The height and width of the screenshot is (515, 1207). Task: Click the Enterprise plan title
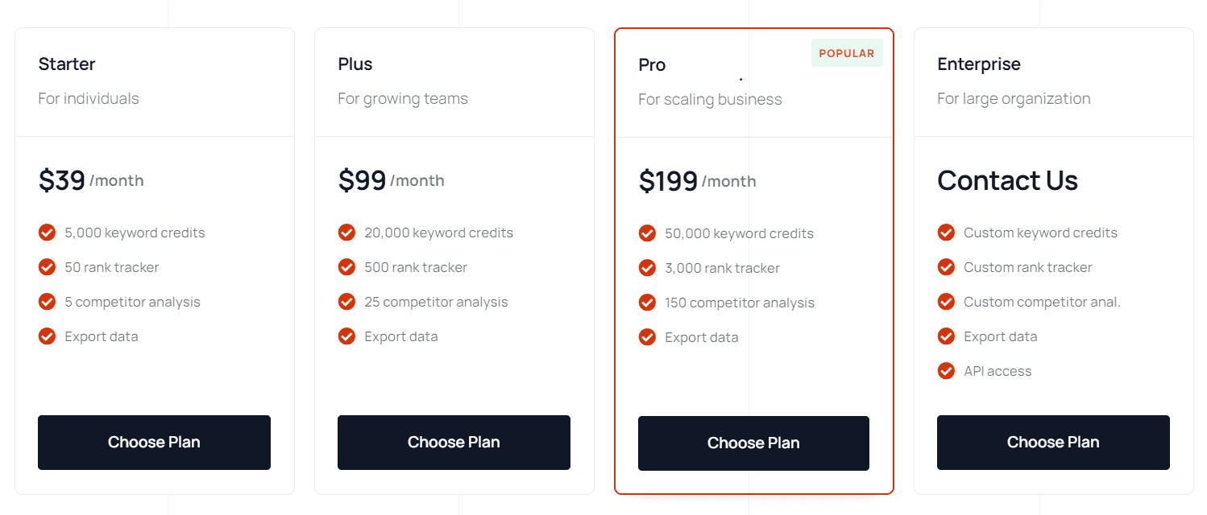click(x=978, y=64)
